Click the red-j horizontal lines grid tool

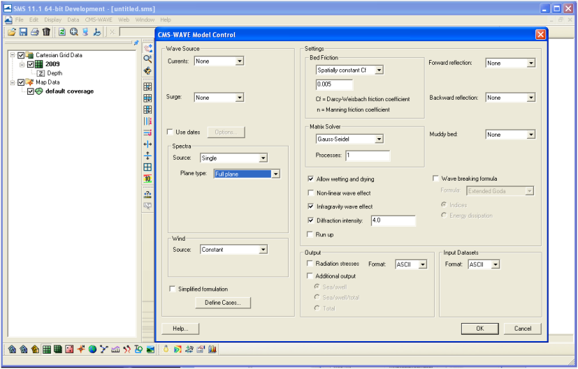(147, 133)
